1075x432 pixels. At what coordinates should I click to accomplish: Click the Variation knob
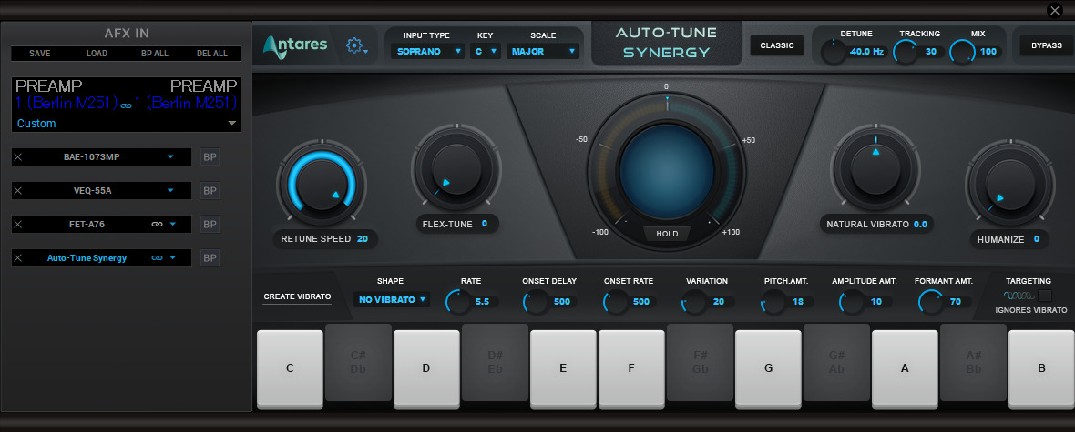[694, 302]
